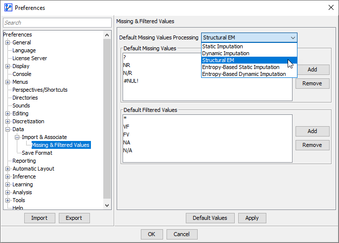Expand the Learning tree node
This screenshot has height=243, width=339.
pyautogui.click(x=8, y=184)
